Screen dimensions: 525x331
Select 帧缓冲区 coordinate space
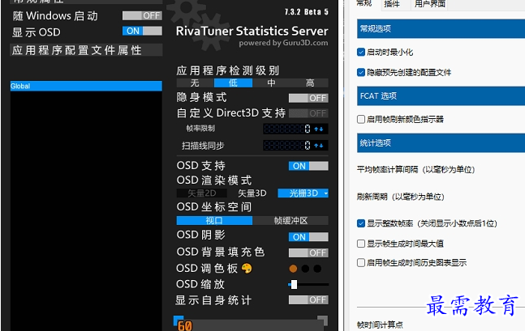tap(290, 220)
